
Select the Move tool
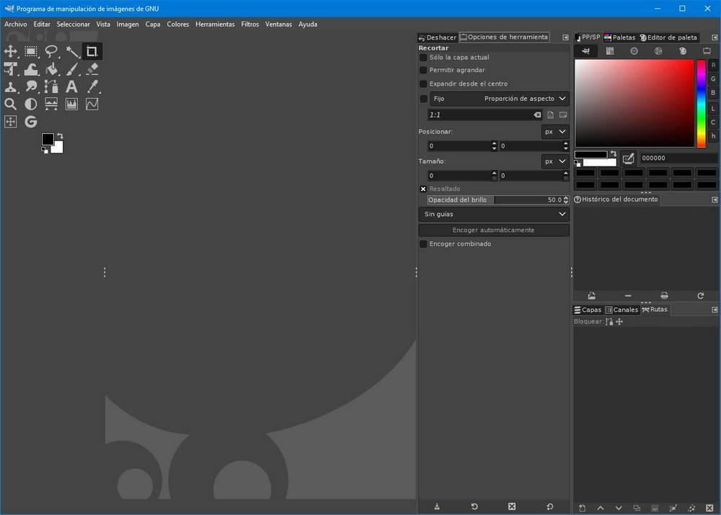click(11, 51)
